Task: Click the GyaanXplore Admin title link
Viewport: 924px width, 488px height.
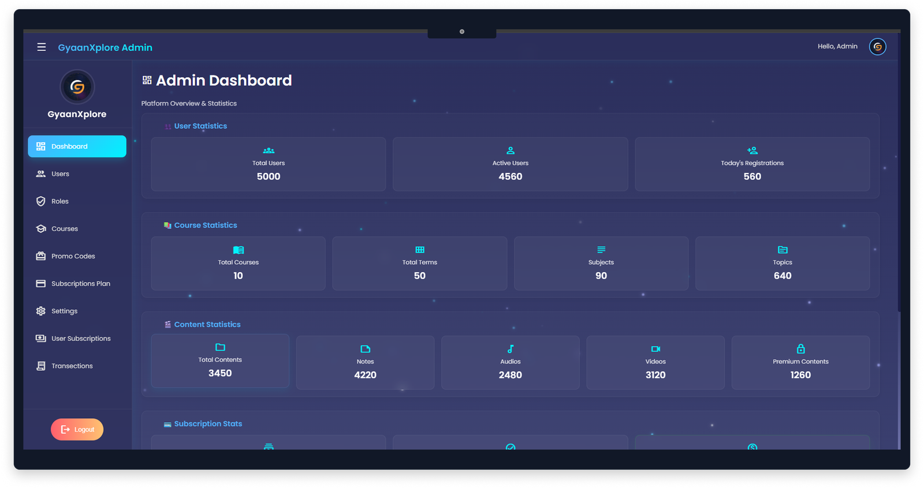Action: [x=105, y=47]
